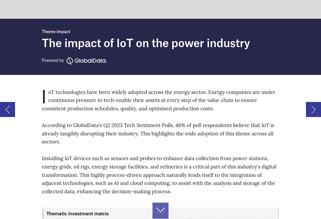Click the Thematic investment matrix chart header
Viewport: 321px width, 219px height.
tap(78, 214)
